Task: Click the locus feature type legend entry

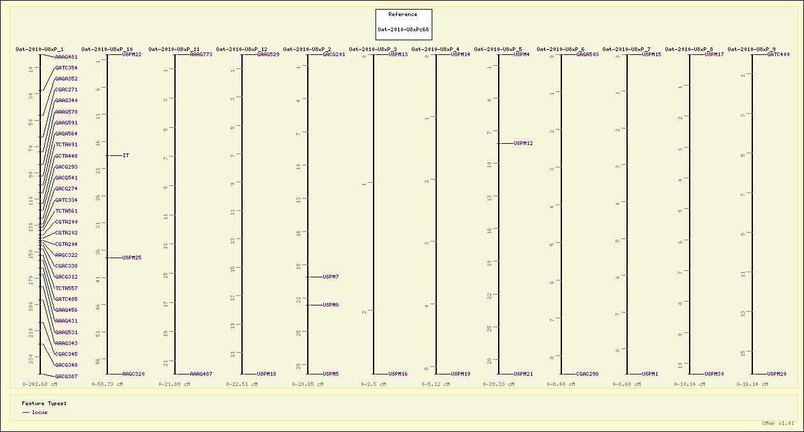Action: tap(40, 412)
